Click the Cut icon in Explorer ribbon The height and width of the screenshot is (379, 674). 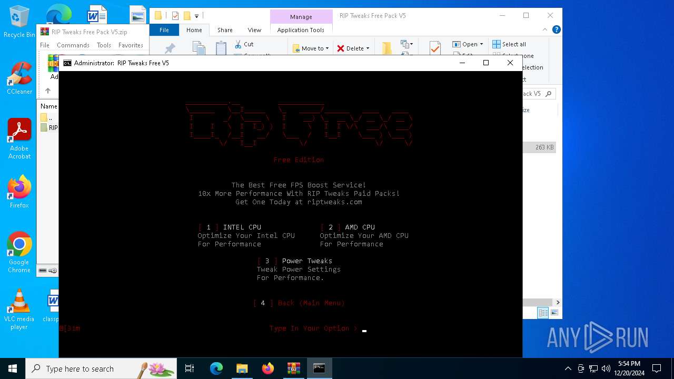(x=244, y=44)
